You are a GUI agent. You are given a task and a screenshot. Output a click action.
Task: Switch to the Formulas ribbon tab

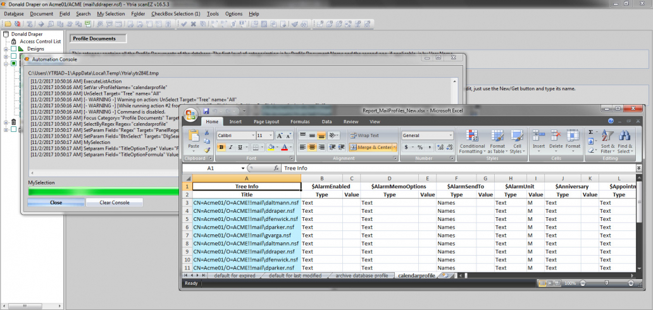pyautogui.click(x=300, y=122)
